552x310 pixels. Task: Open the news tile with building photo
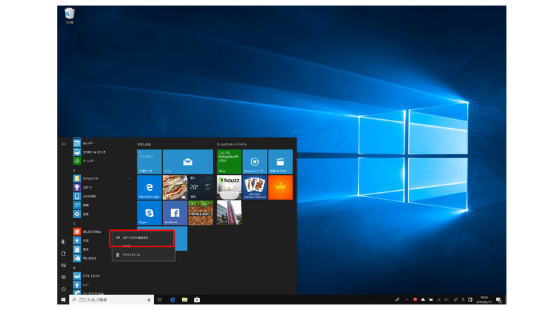pyautogui.click(x=229, y=213)
